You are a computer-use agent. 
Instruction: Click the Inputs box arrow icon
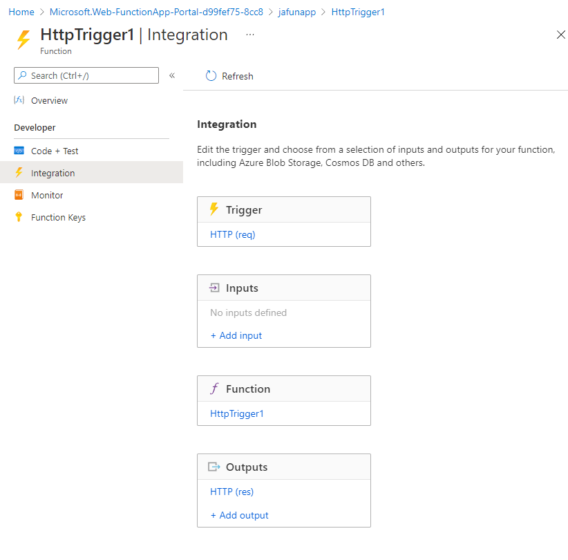tap(214, 288)
